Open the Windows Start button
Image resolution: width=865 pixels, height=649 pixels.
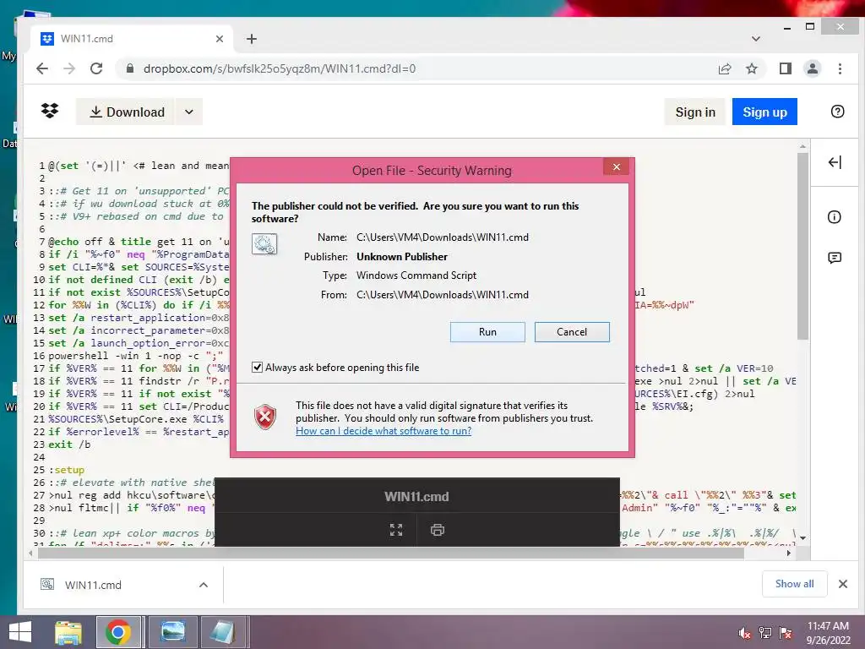tap(20, 632)
